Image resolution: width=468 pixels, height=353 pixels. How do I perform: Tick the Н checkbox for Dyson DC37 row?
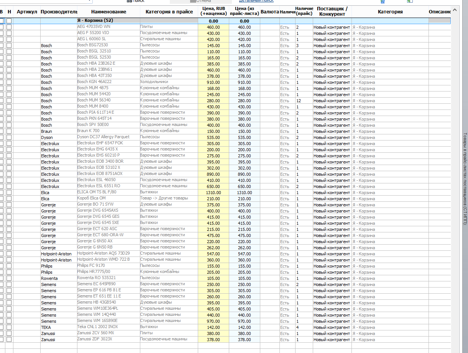[x=9, y=137]
